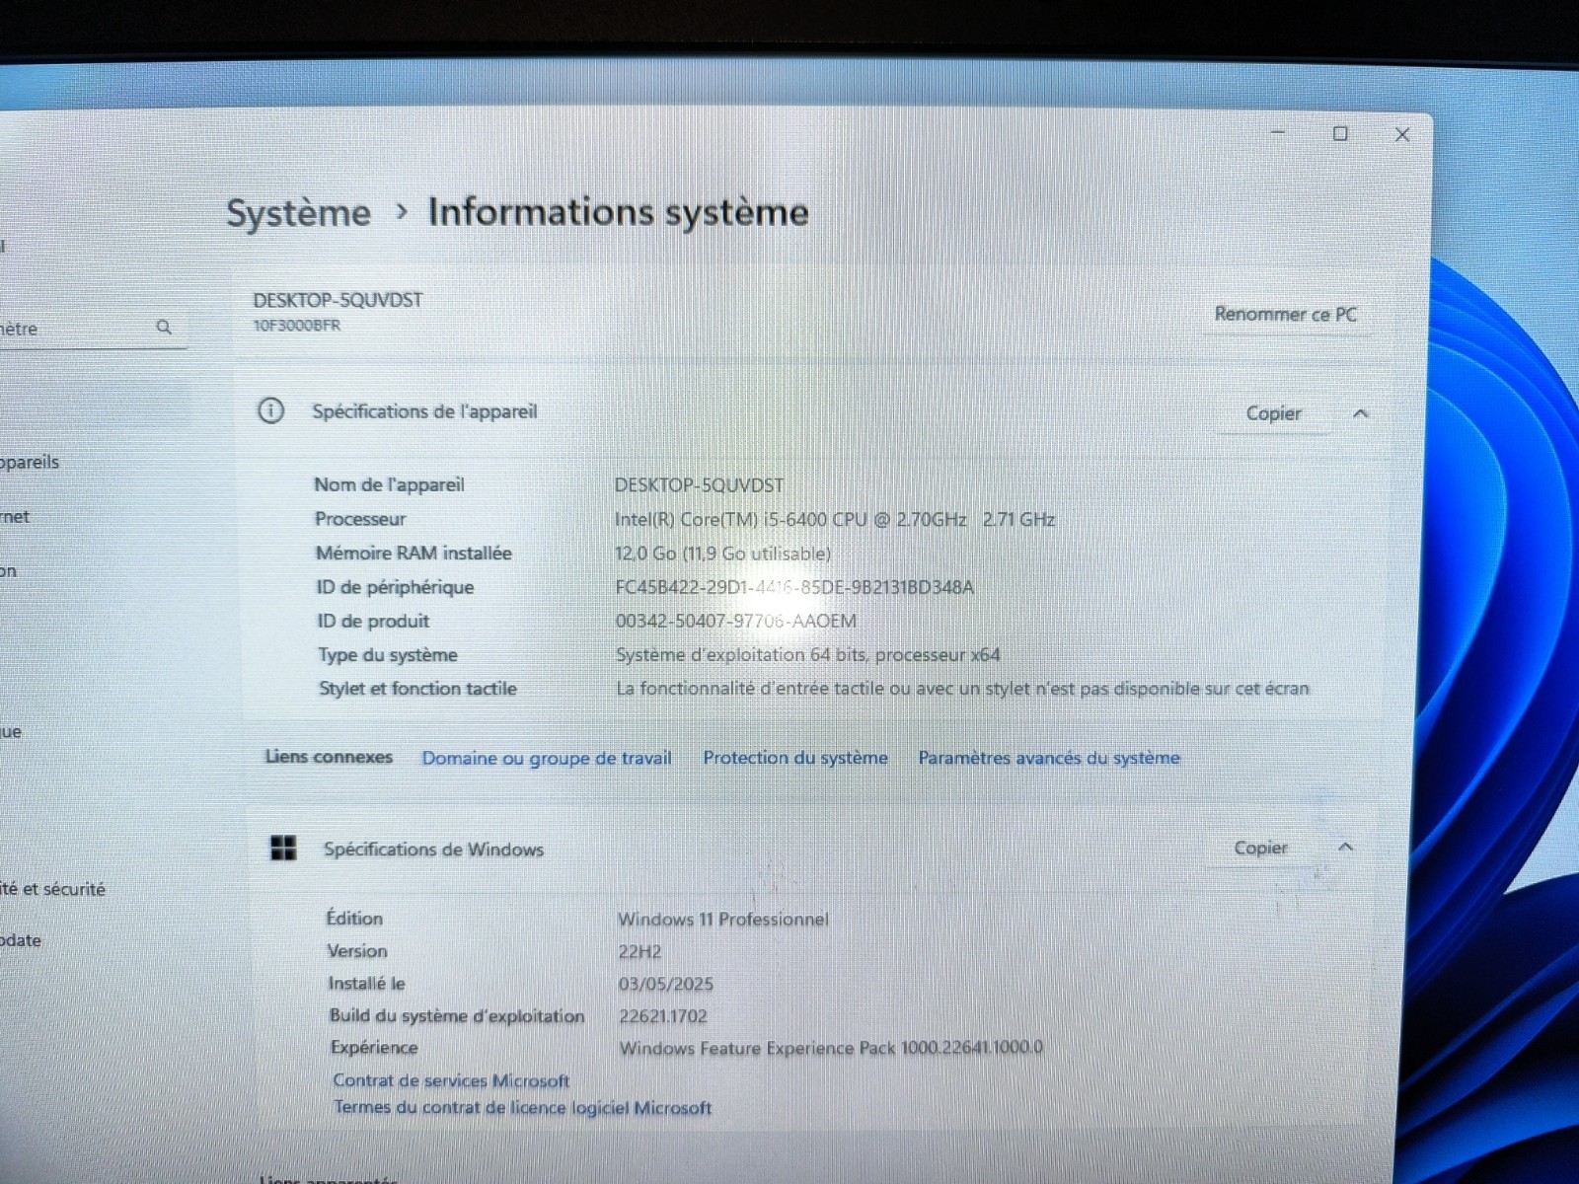Click the Windows logo icon beside Spécifications de Windows

pos(283,848)
